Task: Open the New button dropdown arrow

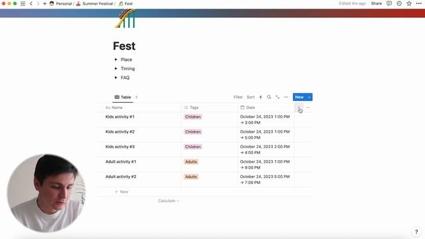Action: (309, 97)
